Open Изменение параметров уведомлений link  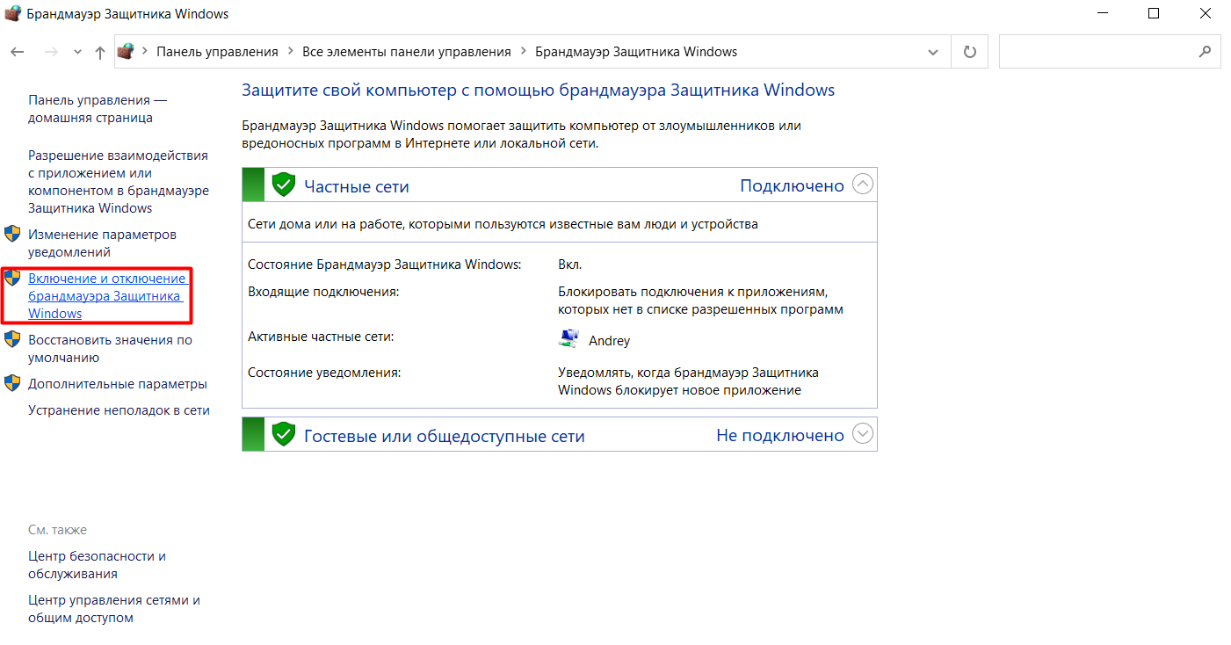(102, 243)
